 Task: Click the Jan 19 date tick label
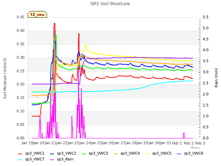tap(28, 143)
